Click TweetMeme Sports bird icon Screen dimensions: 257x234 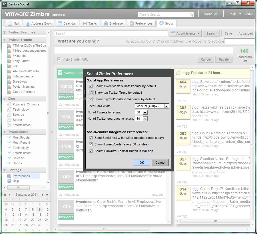(x=9, y=163)
